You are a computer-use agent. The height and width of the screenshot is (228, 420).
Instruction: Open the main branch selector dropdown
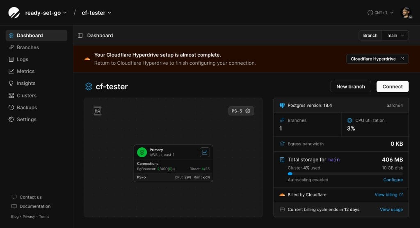pos(395,36)
